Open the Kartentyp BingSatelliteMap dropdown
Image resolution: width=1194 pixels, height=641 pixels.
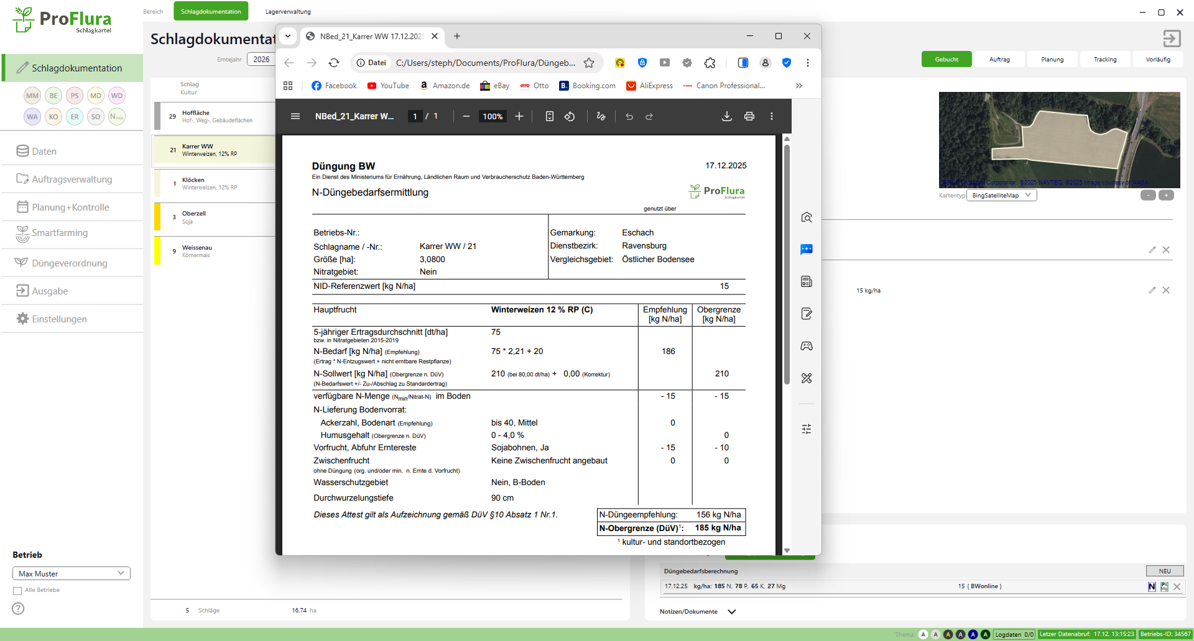click(1001, 195)
